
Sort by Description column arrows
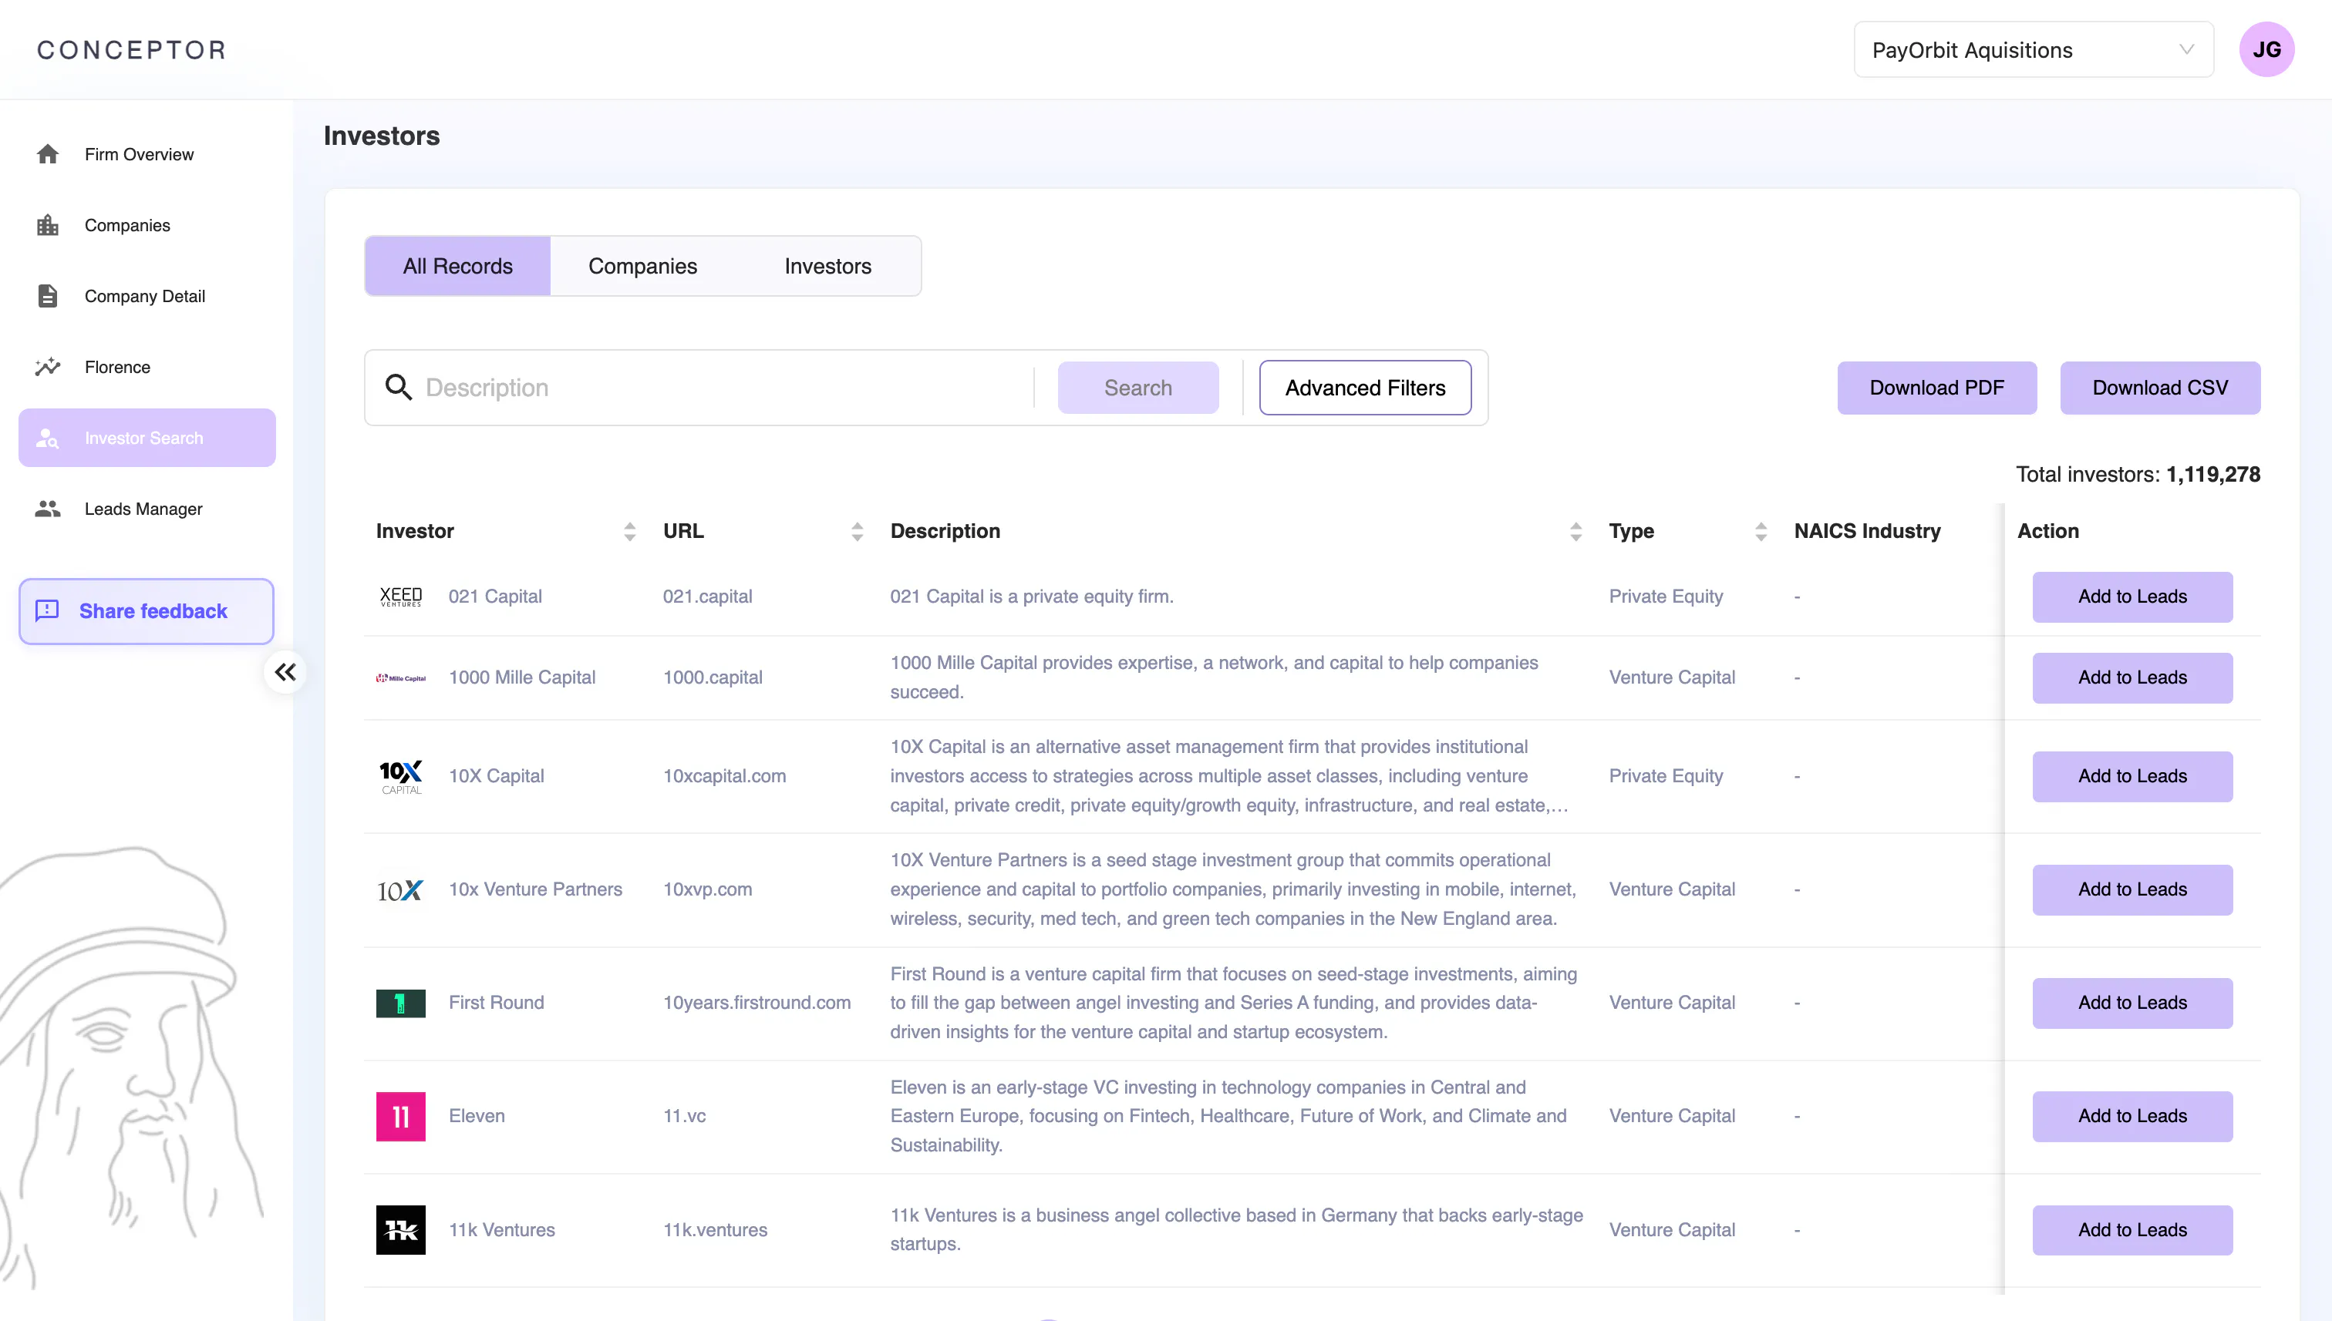(1575, 532)
